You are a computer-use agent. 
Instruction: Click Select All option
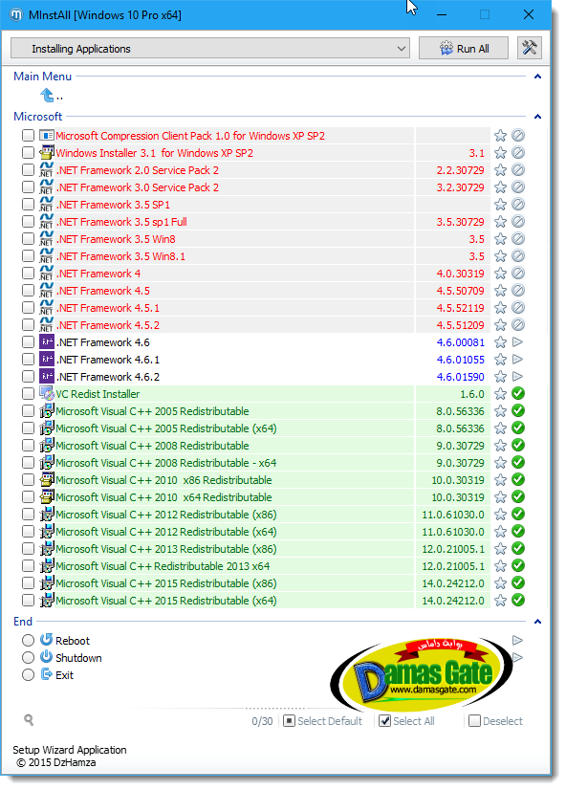point(407,721)
